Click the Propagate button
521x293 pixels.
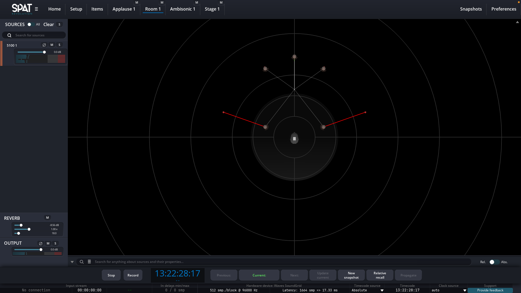408,275
